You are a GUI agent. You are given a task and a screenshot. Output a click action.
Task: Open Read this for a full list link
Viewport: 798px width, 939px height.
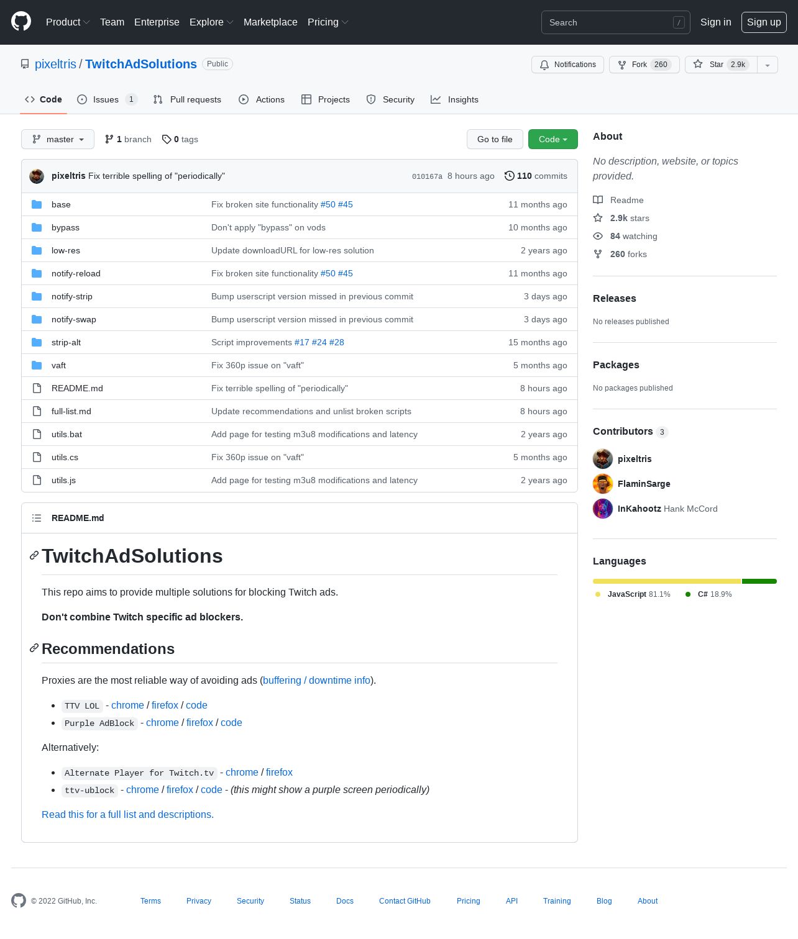[x=127, y=814]
